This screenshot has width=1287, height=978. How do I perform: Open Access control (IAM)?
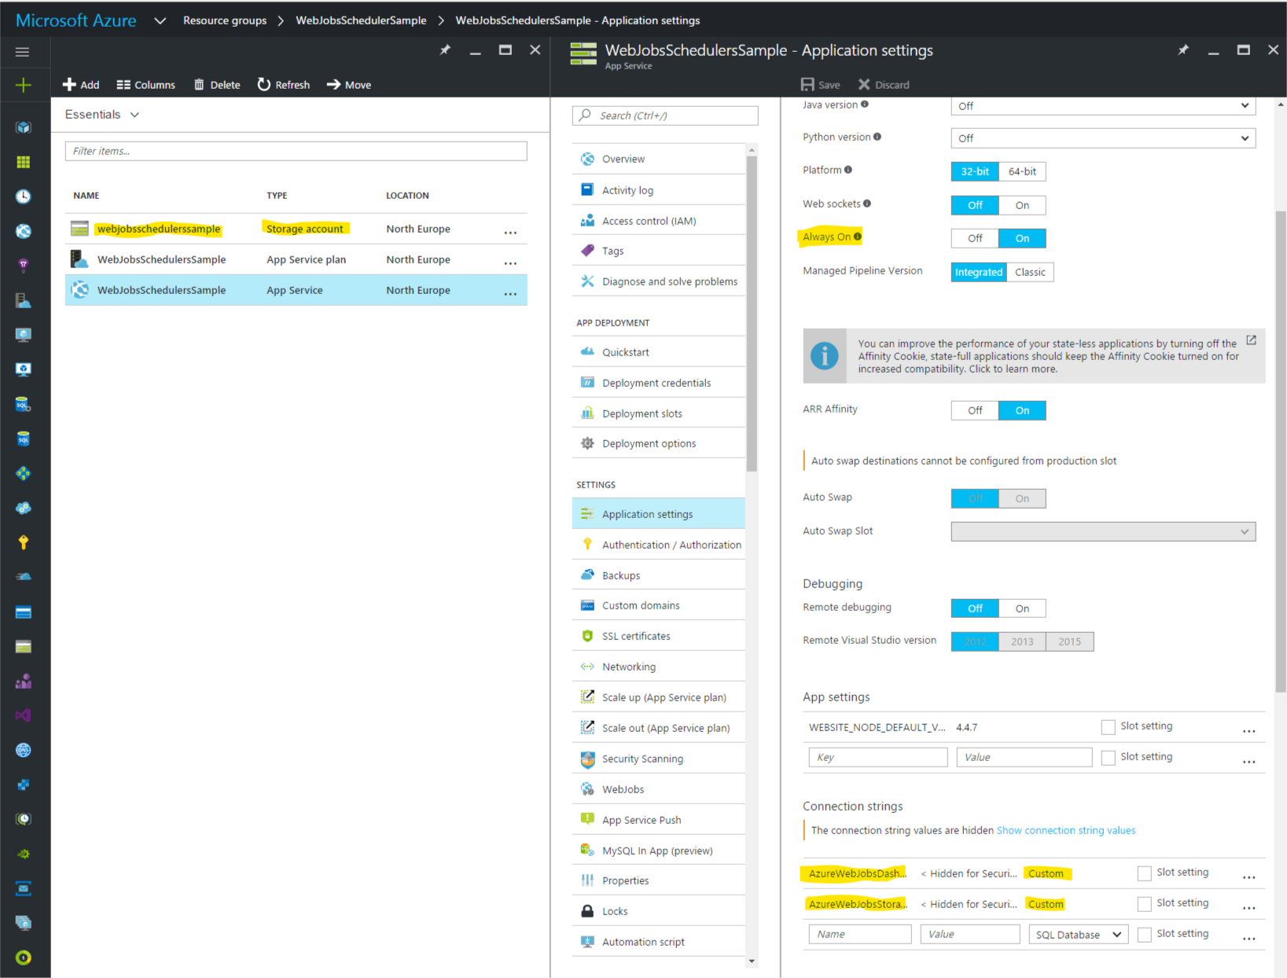point(658,221)
